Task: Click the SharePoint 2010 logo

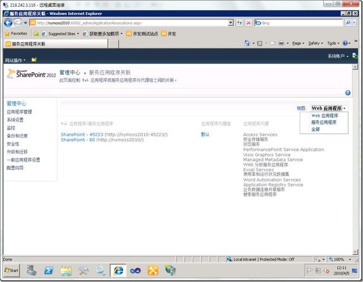Action: coord(31,74)
